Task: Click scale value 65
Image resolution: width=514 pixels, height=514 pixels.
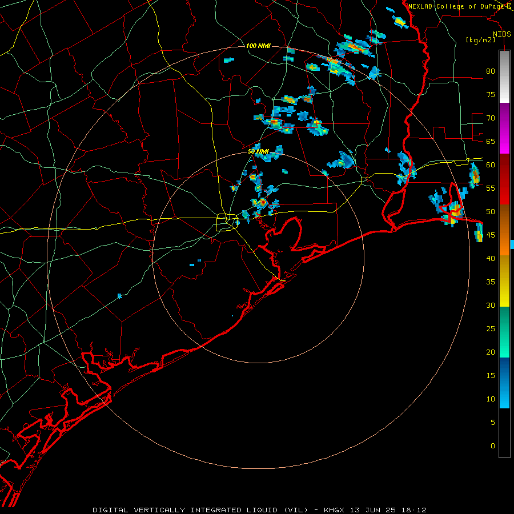Action: coord(491,141)
